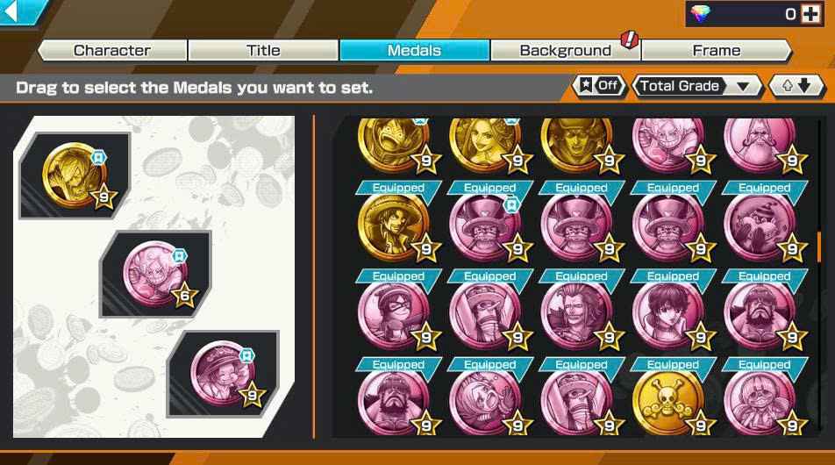The width and height of the screenshot is (835, 465).
Task: Toggle the favorites filter Off button
Action: point(599,85)
